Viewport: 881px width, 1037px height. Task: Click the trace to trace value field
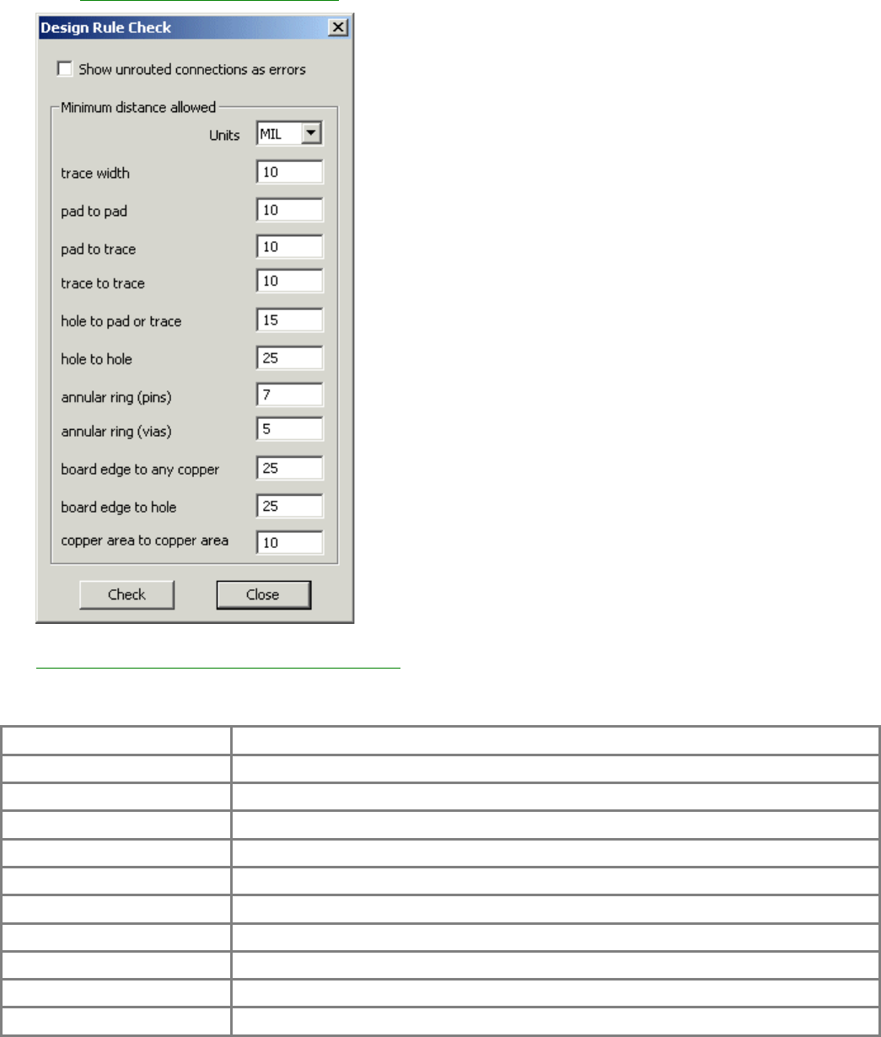290,281
